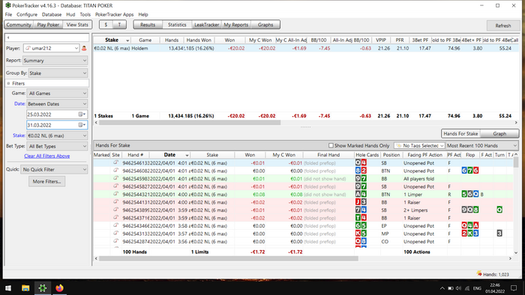Select the tournament T toggle button
This screenshot has width=525, height=295.
click(119, 25)
